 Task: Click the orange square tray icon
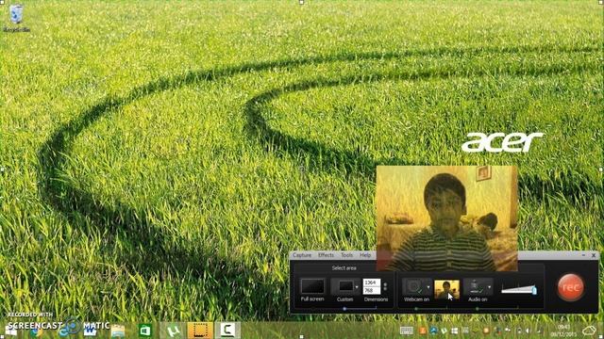click(423, 331)
